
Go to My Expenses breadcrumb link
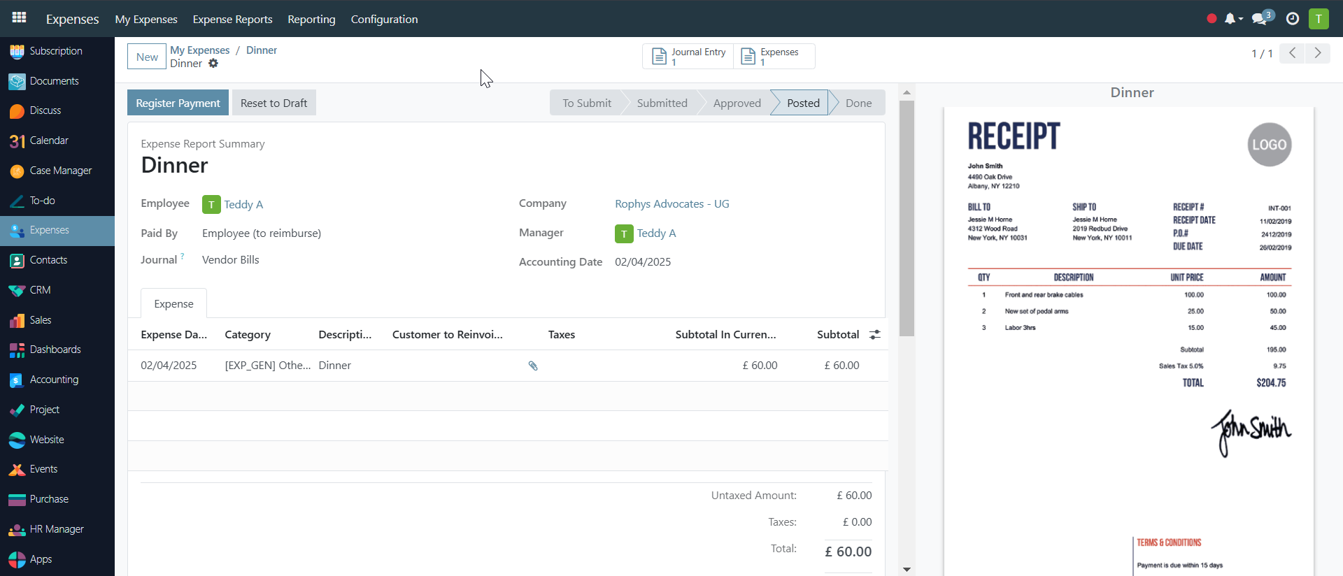point(200,50)
